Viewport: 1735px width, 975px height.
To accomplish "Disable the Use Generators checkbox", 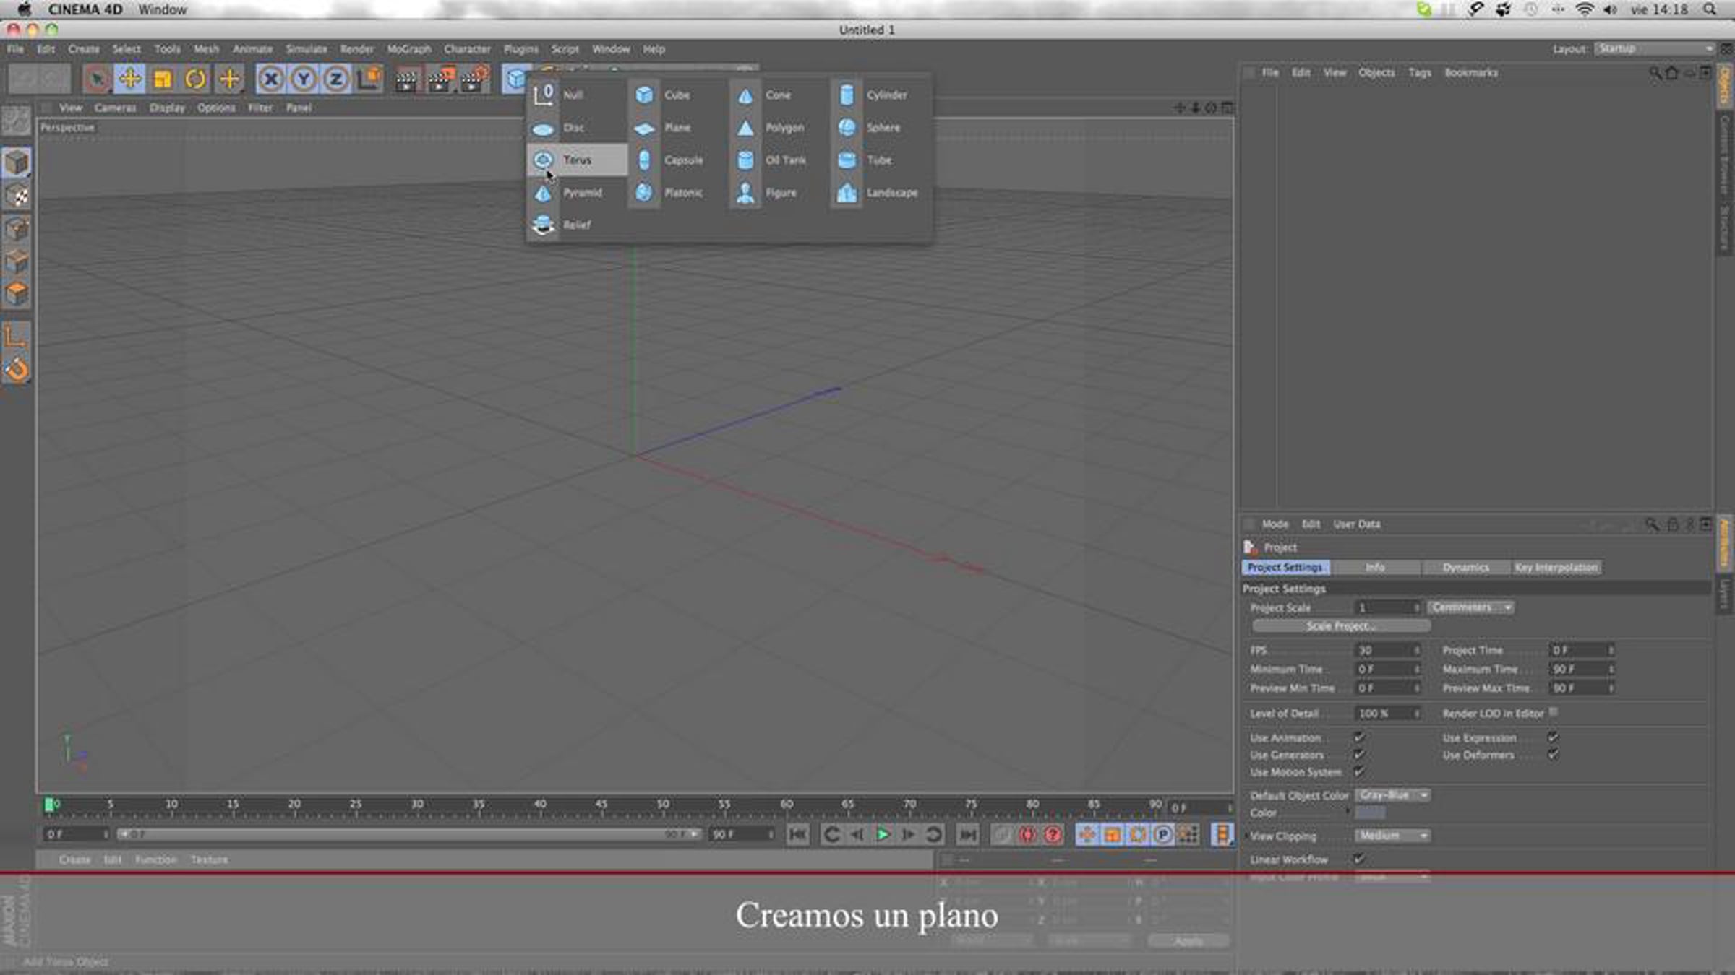I will [1359, 755].
